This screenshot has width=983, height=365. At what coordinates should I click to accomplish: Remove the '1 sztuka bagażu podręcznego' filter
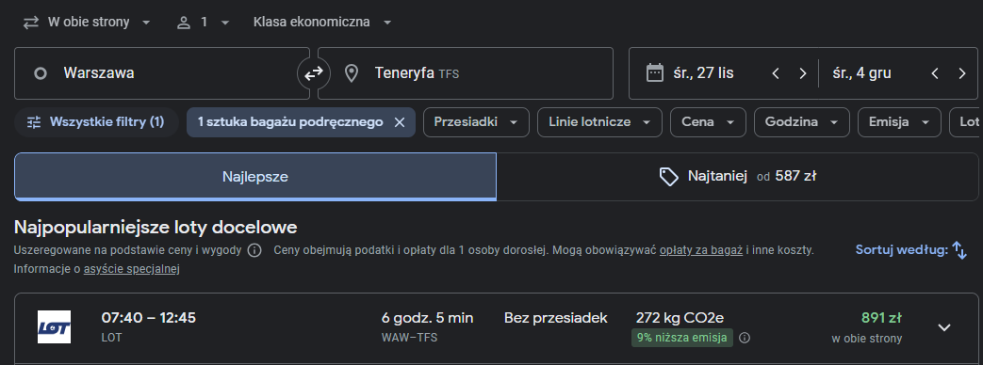[x=400, y=122]
